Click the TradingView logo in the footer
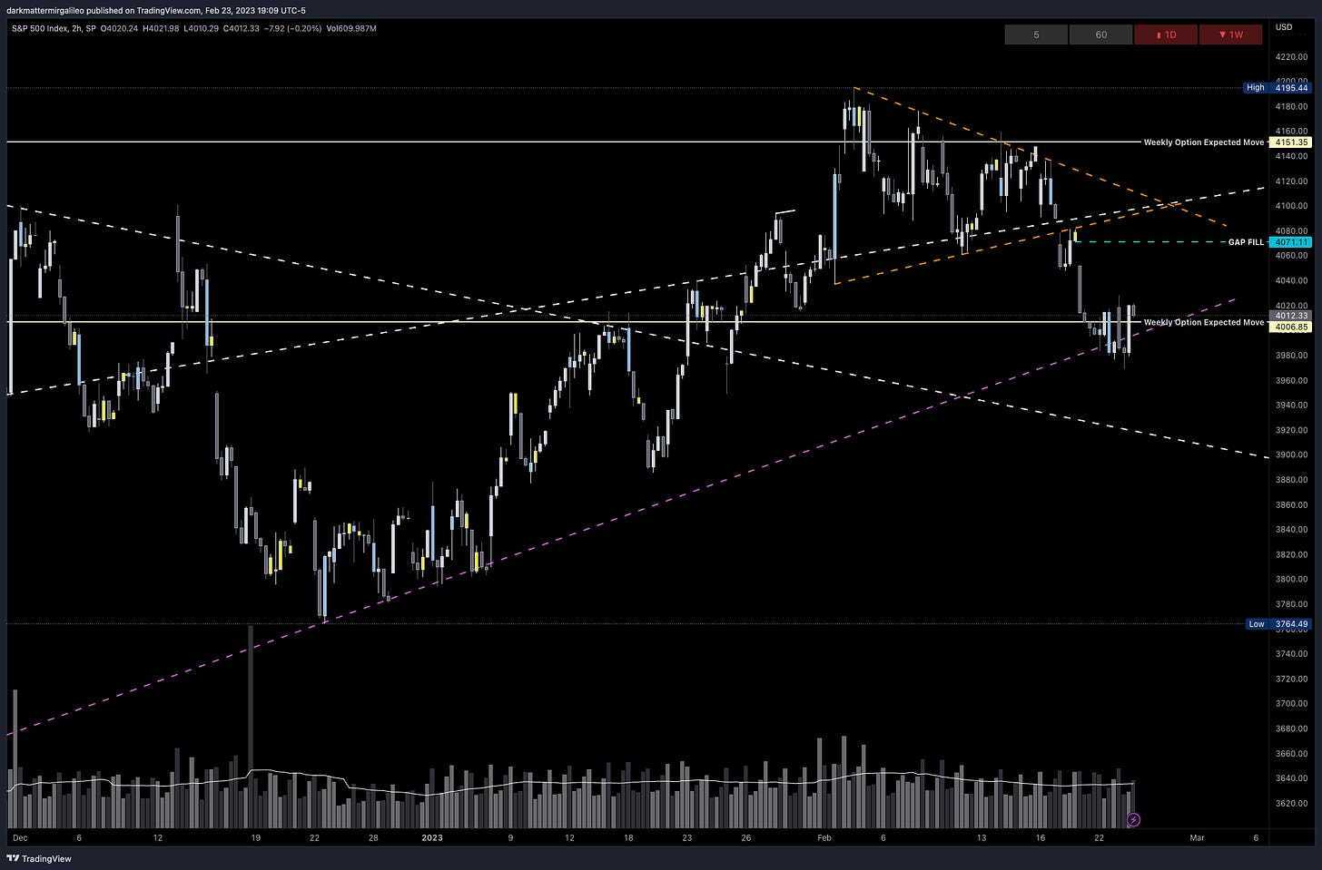The image size is (1322, 870). pyautogui.click(x=38, y=858)
